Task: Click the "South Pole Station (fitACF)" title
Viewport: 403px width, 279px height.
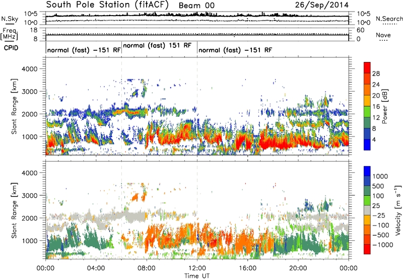Action: coord(107,5)
